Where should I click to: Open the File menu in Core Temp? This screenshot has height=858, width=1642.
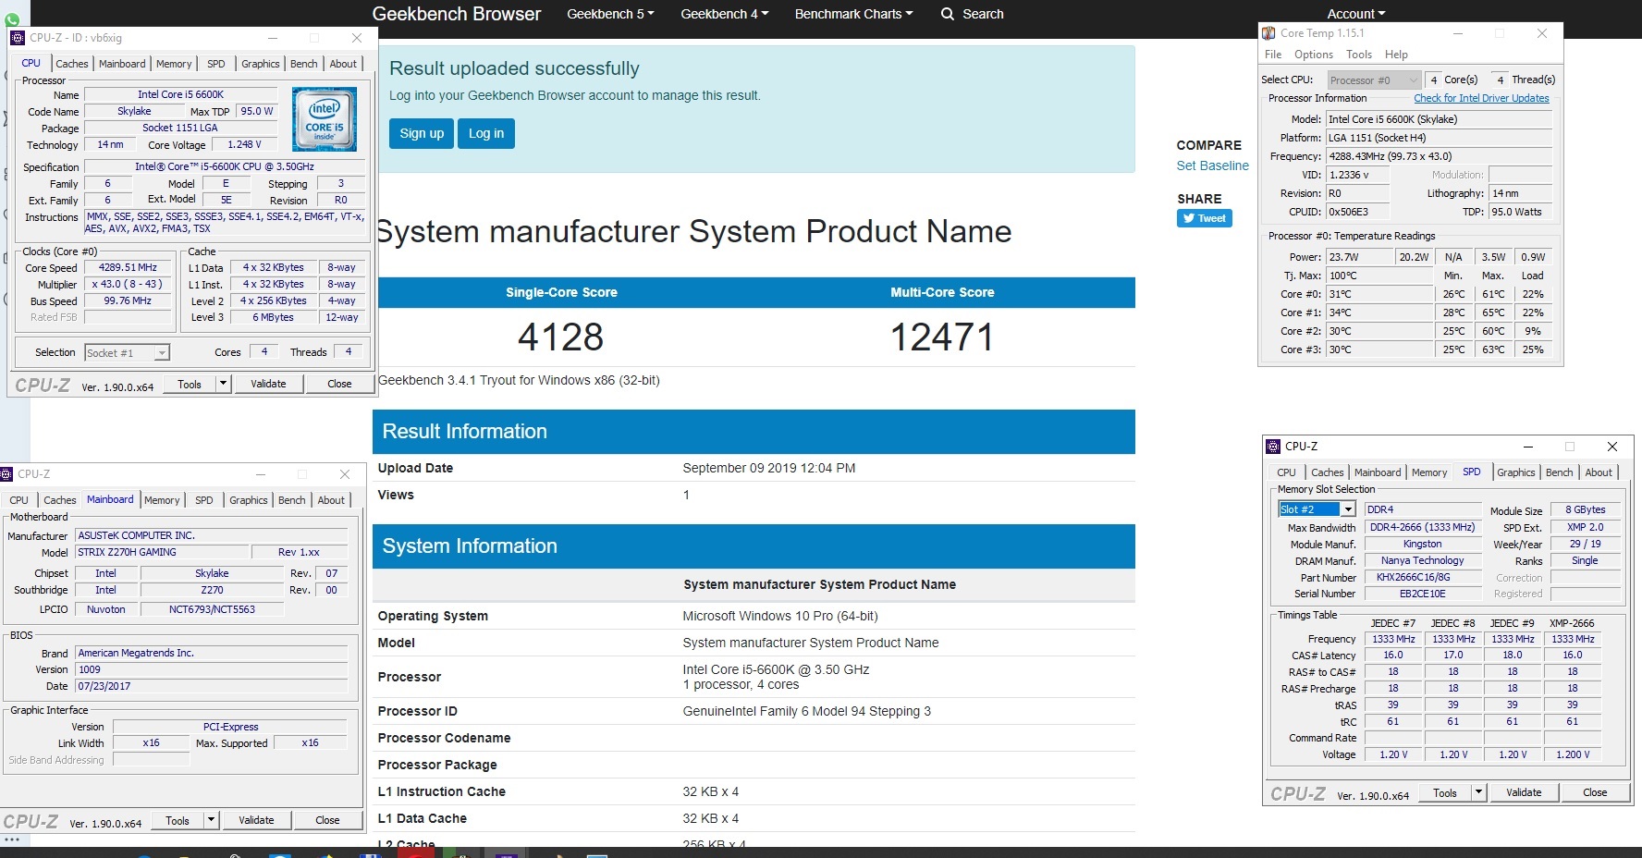[x=1273, y=55]
